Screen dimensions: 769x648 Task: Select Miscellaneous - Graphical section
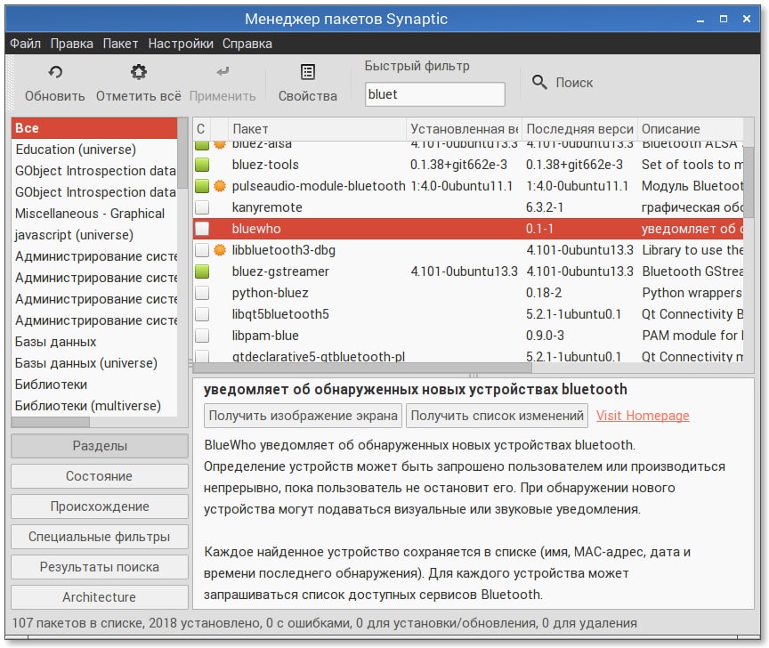click(94, 214)
